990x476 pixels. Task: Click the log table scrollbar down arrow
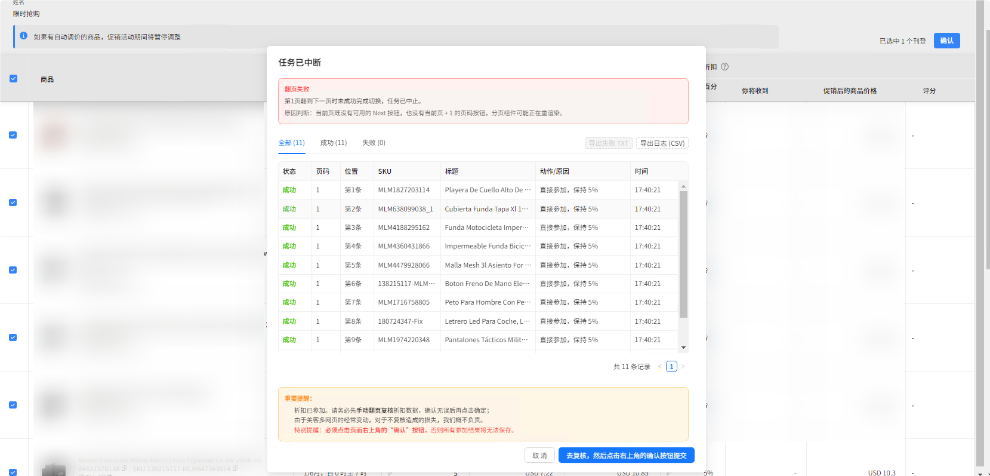click(x=684, y=348)
